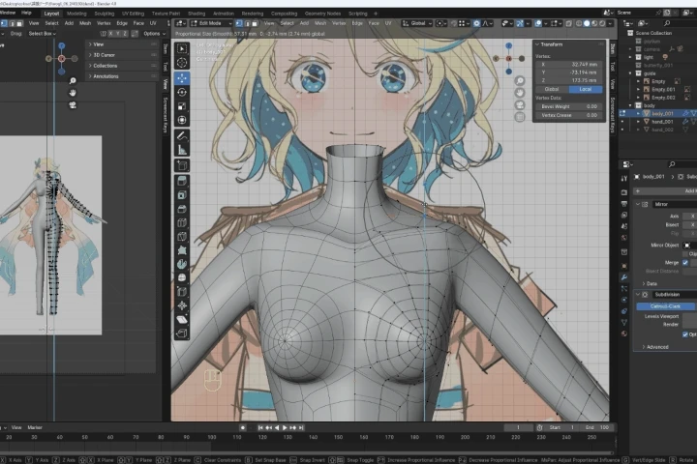
Task: Select the Knife tool
Action: (x=182, y=236)
